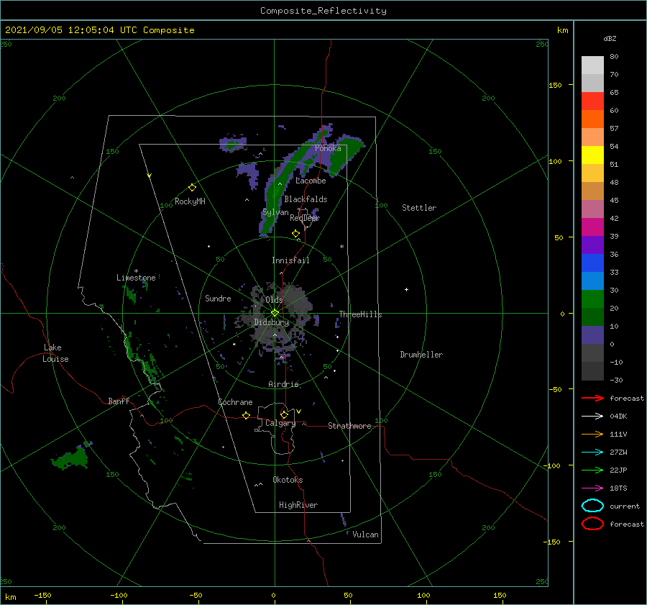Click the orange 111V arrow icon
Viewport: 647px width, 605px height.
click(x=592, y=434)
